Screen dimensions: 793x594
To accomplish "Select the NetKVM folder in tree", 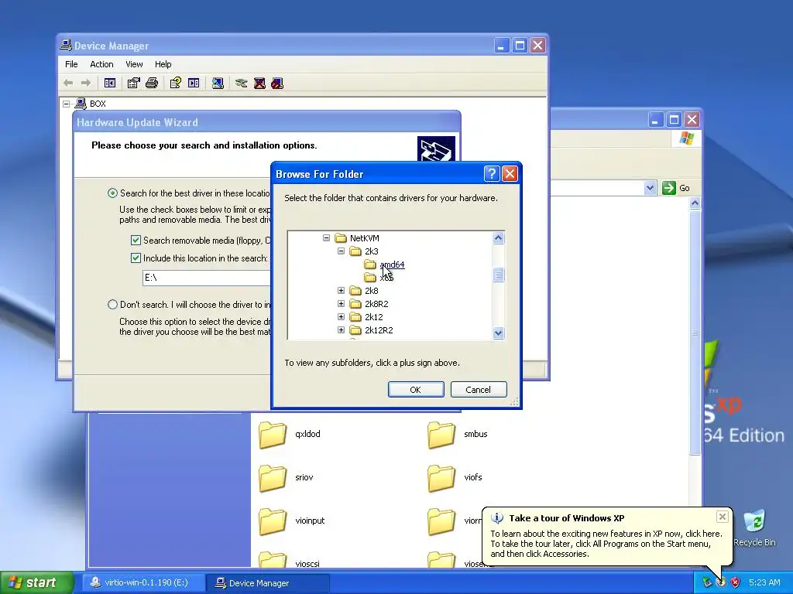I will click(364, 238).
